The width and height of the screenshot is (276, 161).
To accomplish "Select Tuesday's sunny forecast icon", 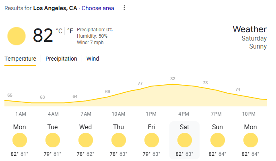I will [x=53, y=141].
